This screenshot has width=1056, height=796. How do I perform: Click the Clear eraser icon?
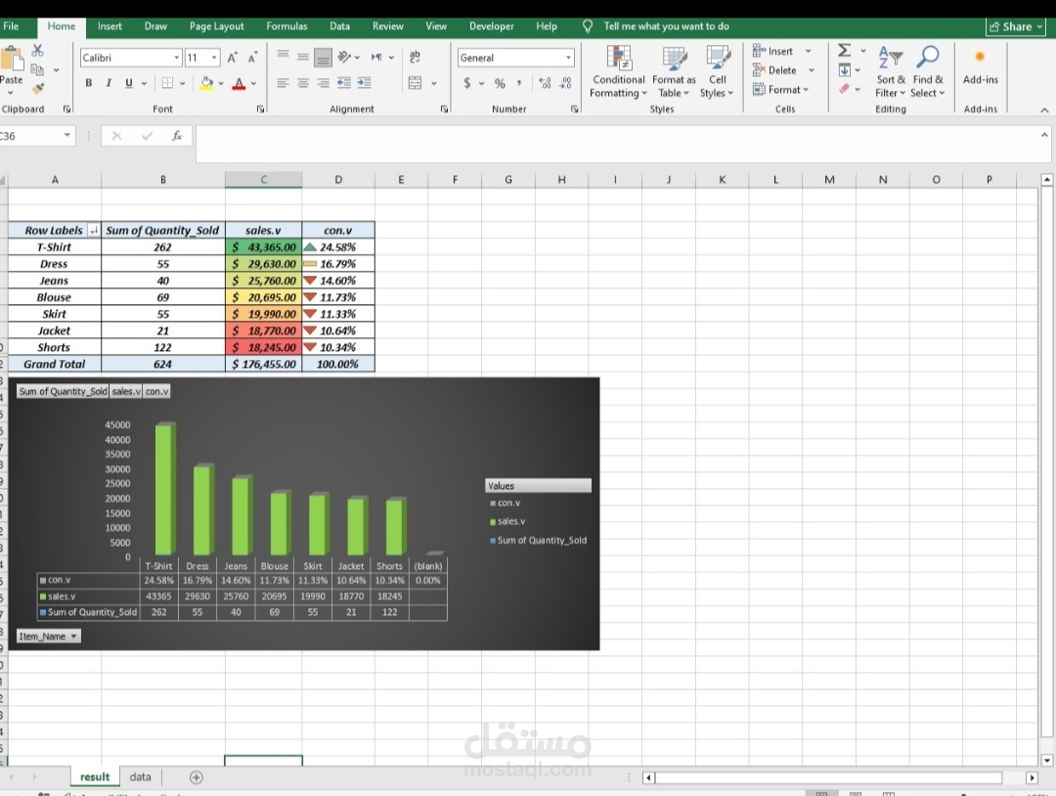(x=844, y=89)
